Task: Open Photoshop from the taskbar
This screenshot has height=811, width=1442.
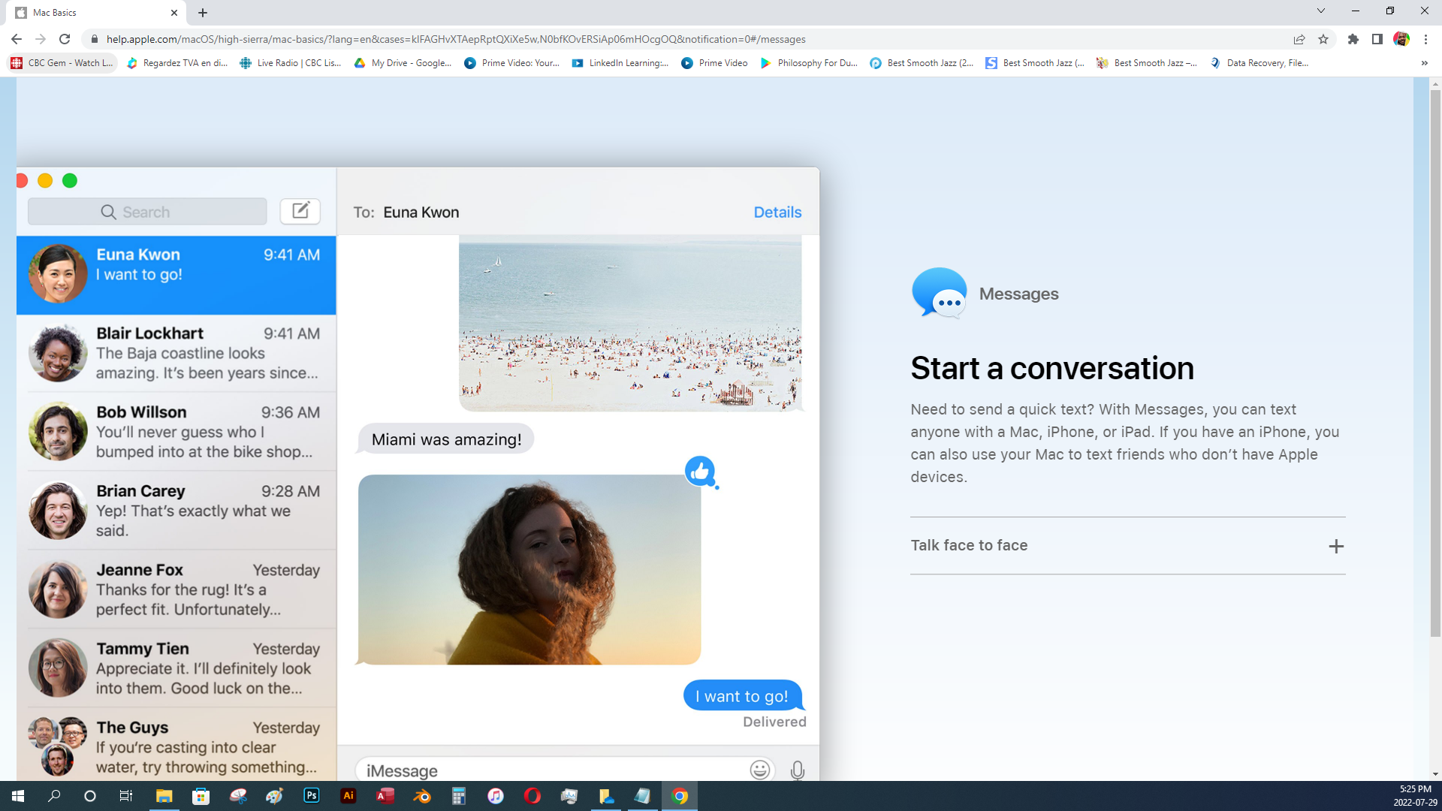Action: click(x=311, y=796)
